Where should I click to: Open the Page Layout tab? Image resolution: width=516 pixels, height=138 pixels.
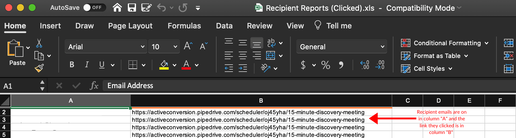pos(130,26)
